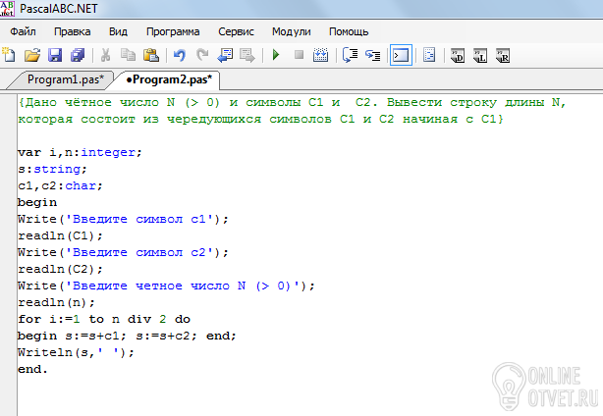Stop execution with gray square icon
This screenshot has height=416, width=603.
[x=299, y=55]
